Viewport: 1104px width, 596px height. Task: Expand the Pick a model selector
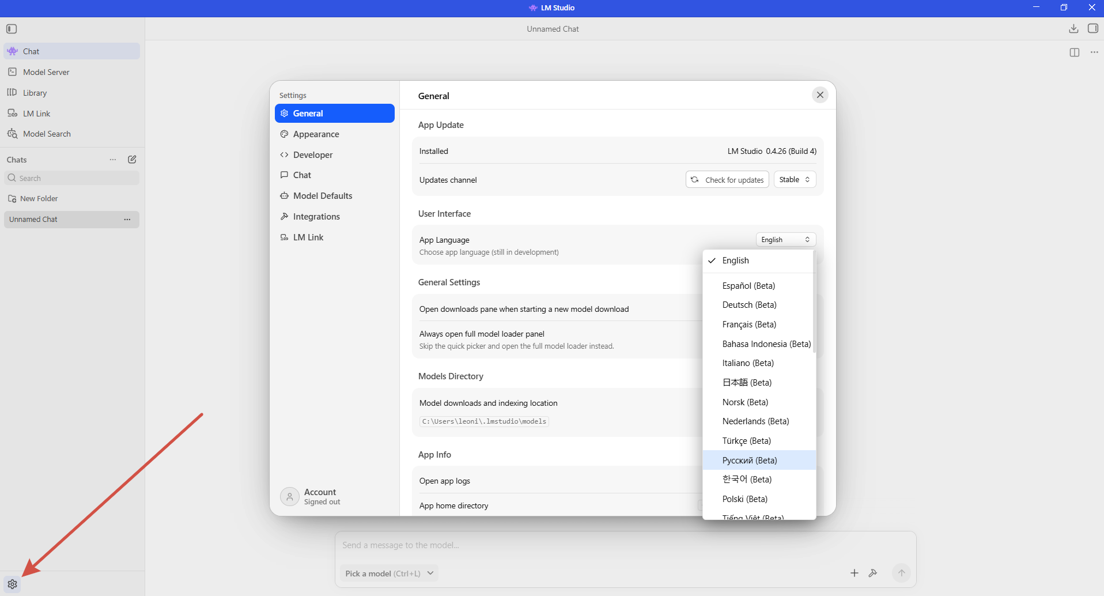[389, 574]
